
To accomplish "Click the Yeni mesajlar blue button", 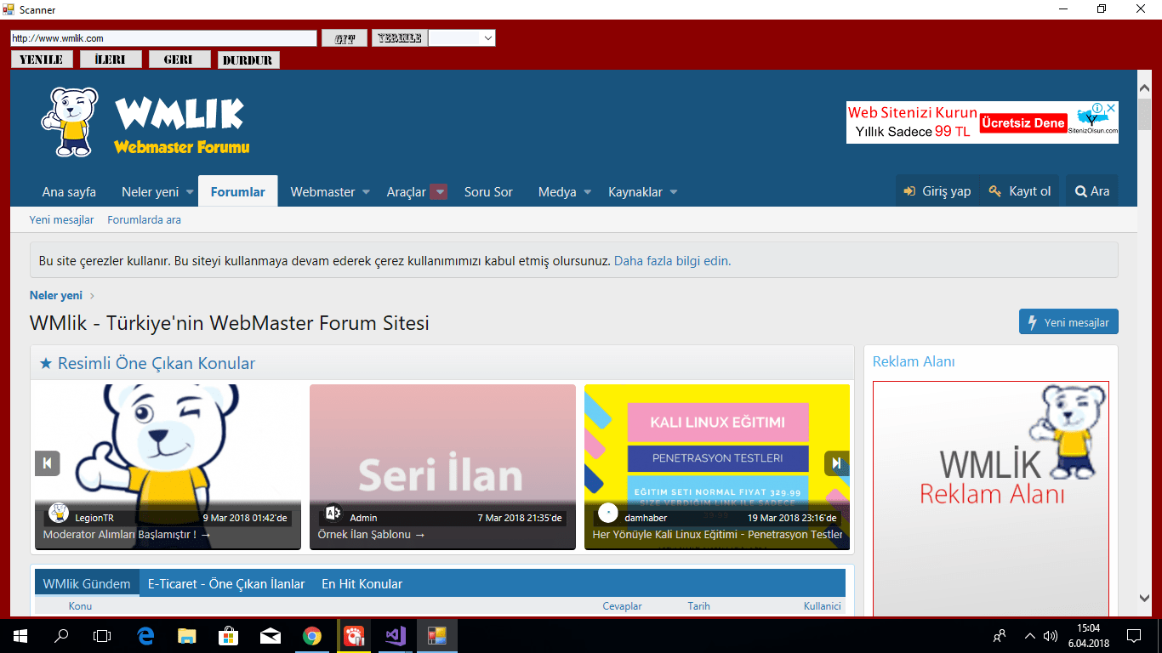I will tap(1068, 322).
